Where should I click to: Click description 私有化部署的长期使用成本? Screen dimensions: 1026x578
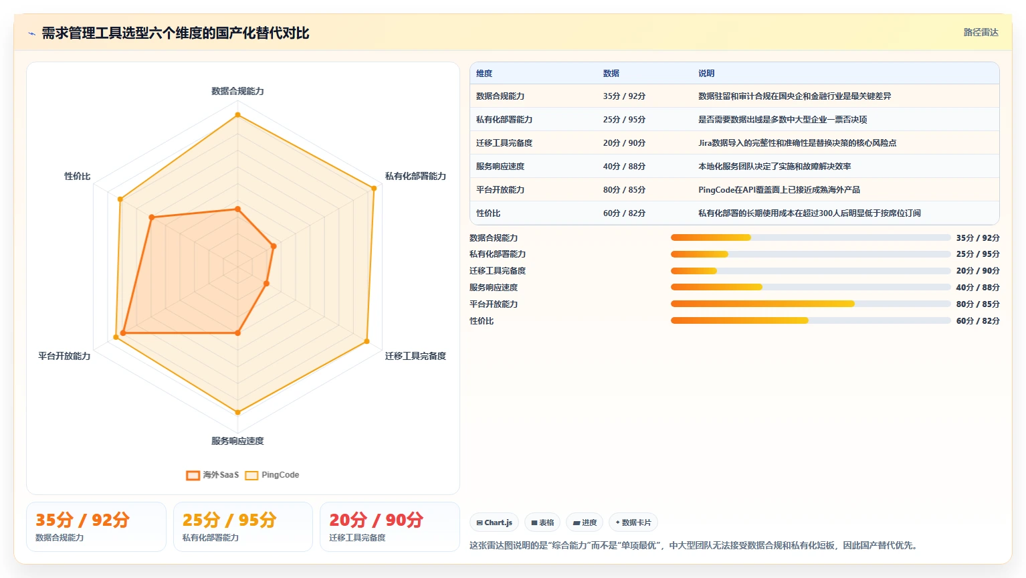tap(809, 213)
